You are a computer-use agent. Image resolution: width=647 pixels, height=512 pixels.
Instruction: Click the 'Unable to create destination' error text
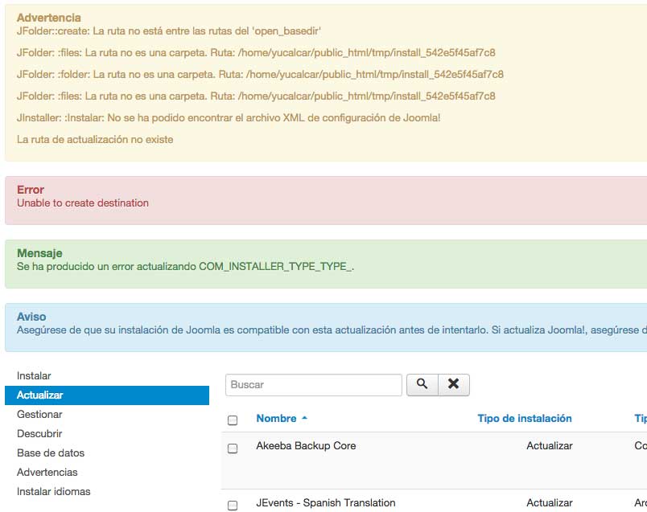coord(83,203)
